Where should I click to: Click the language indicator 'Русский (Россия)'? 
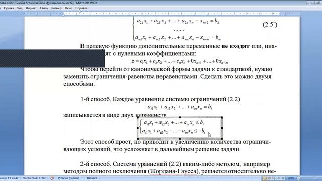tap(68, 178)
